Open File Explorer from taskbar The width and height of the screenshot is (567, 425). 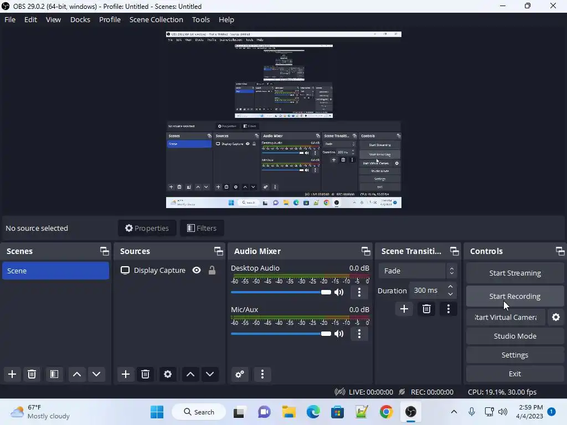pyautogui.click(x=288, y=412)
